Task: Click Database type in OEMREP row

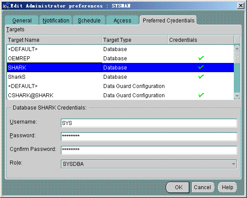Action: click(x=115, y=59)
